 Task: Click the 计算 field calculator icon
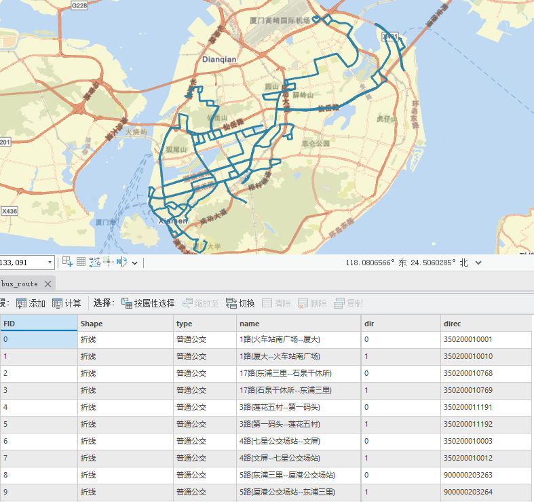pos(57,303)
